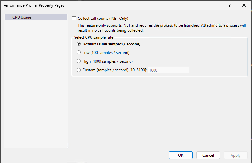Enable the Collect call counts checkbox
Screen dimensions: 252x163
[74, 19]
